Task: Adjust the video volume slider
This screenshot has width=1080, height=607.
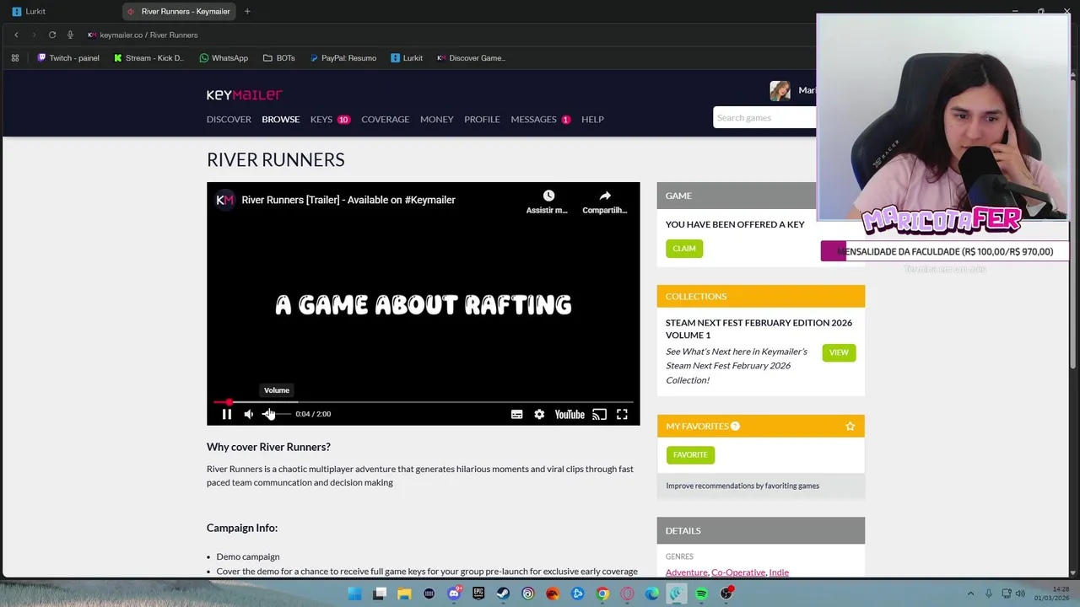Action: click(x=276, y=414)
